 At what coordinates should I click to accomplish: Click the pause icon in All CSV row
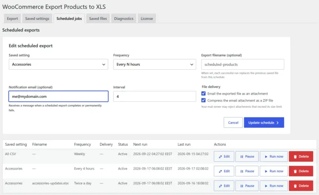(x=242, y=156)
